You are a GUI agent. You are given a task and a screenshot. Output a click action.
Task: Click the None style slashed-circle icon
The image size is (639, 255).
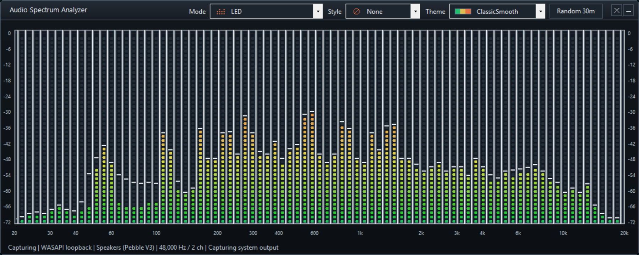[356, 12]
